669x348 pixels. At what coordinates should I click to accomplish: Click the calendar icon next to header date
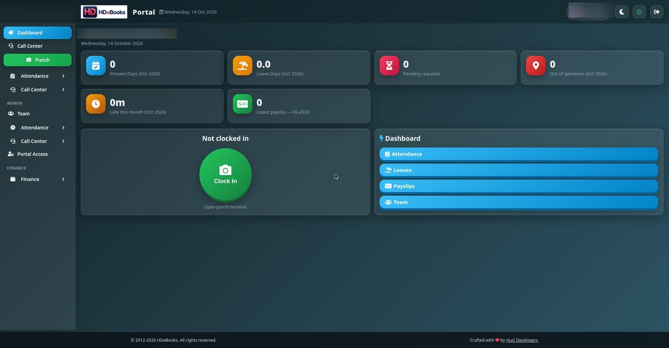click(161, 12)
